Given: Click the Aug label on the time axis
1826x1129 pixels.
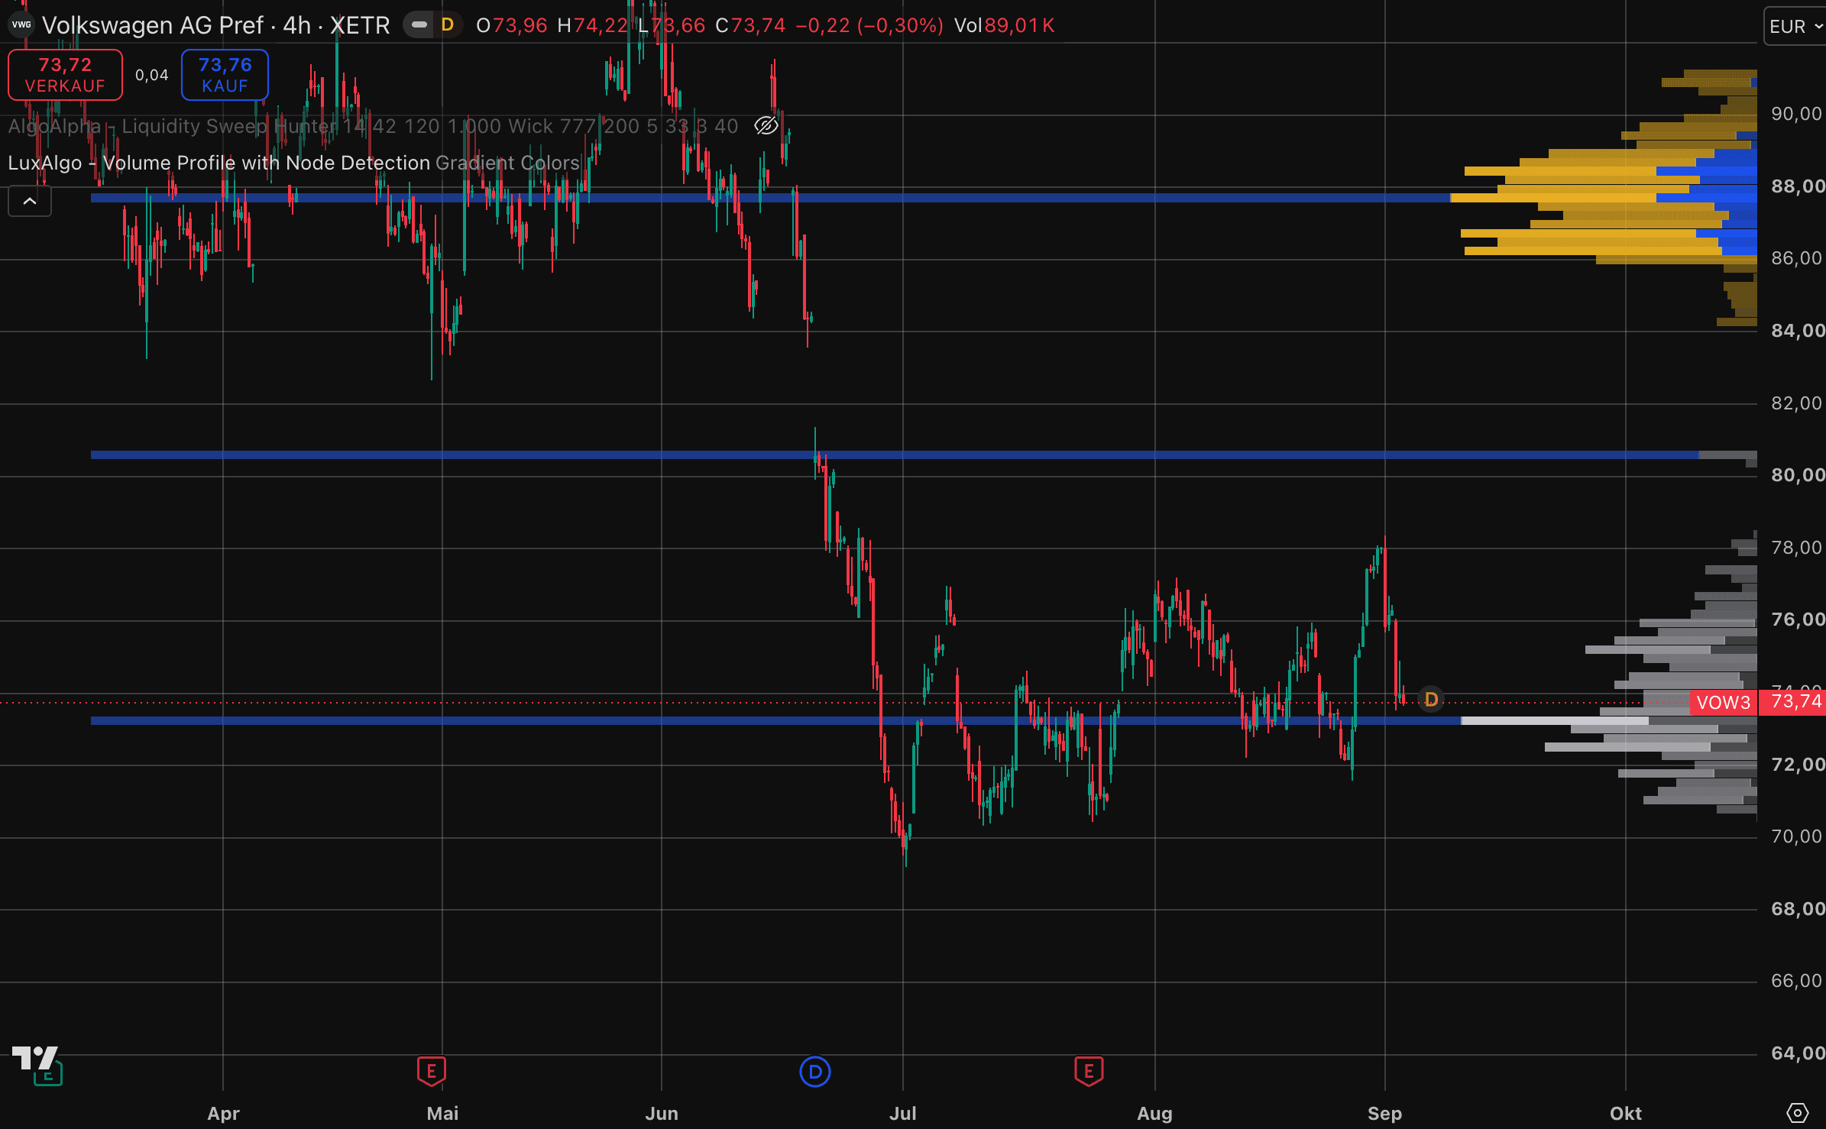Looking at the screenshot, I should [1154, 1113].
